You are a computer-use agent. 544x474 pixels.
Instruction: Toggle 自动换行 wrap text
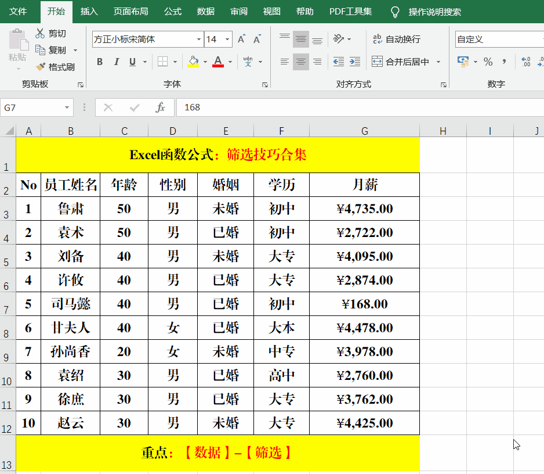397,39
